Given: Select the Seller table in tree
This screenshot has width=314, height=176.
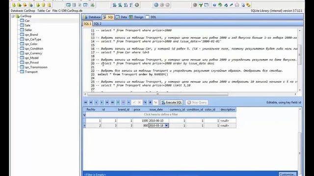Looking at the screenshot, I should click(x=28, y=30).
